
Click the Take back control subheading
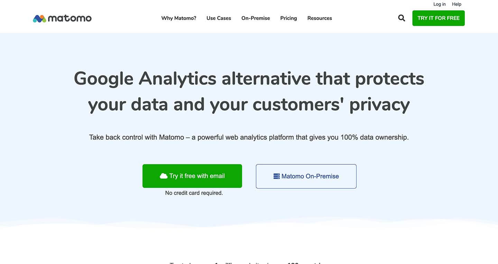click(249, 137)
